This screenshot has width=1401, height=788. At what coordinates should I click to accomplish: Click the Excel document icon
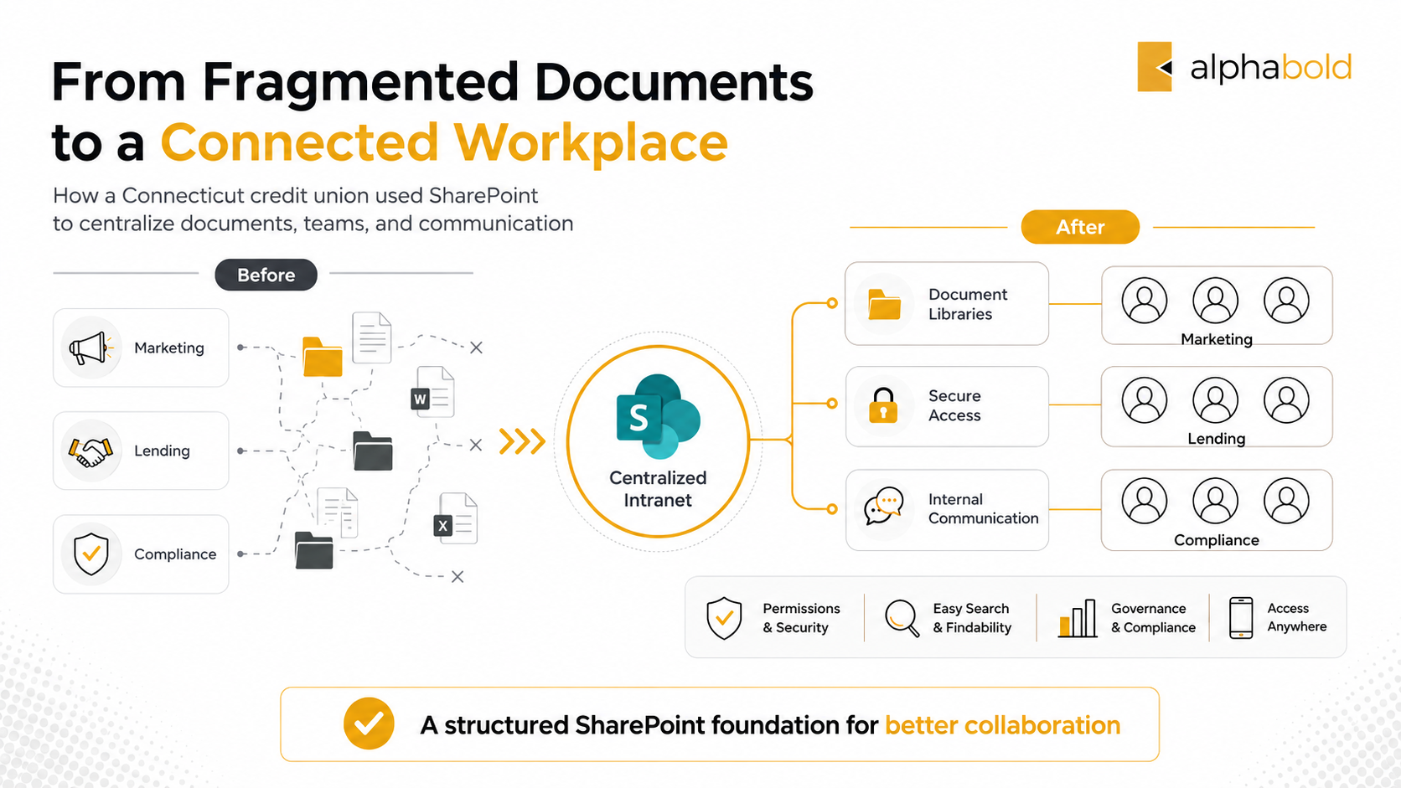pos(455,518)
